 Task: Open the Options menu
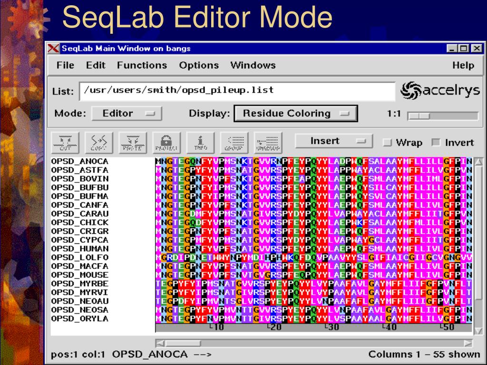pyautogui.click(x=199, y=65)
